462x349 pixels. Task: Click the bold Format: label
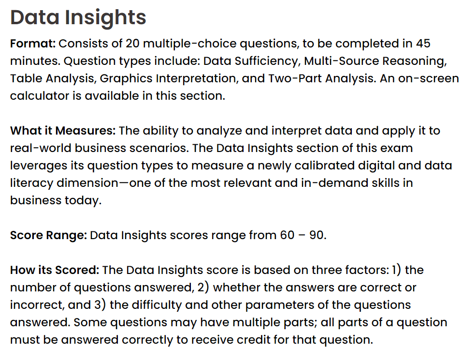pyautogui.click(x=33, y=44)
